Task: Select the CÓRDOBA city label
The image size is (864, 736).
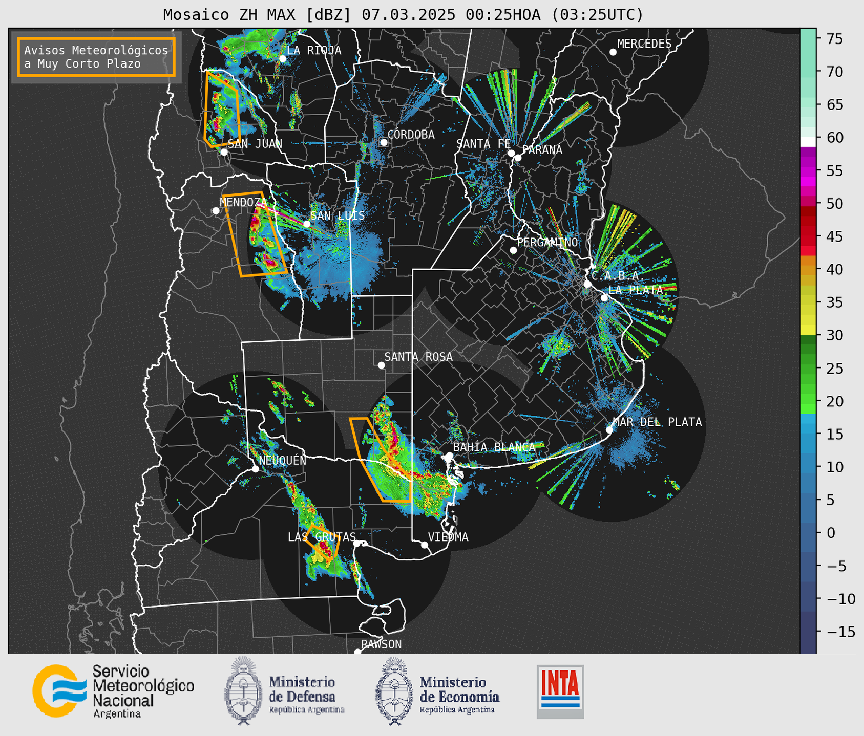Action: coord(411,135)
